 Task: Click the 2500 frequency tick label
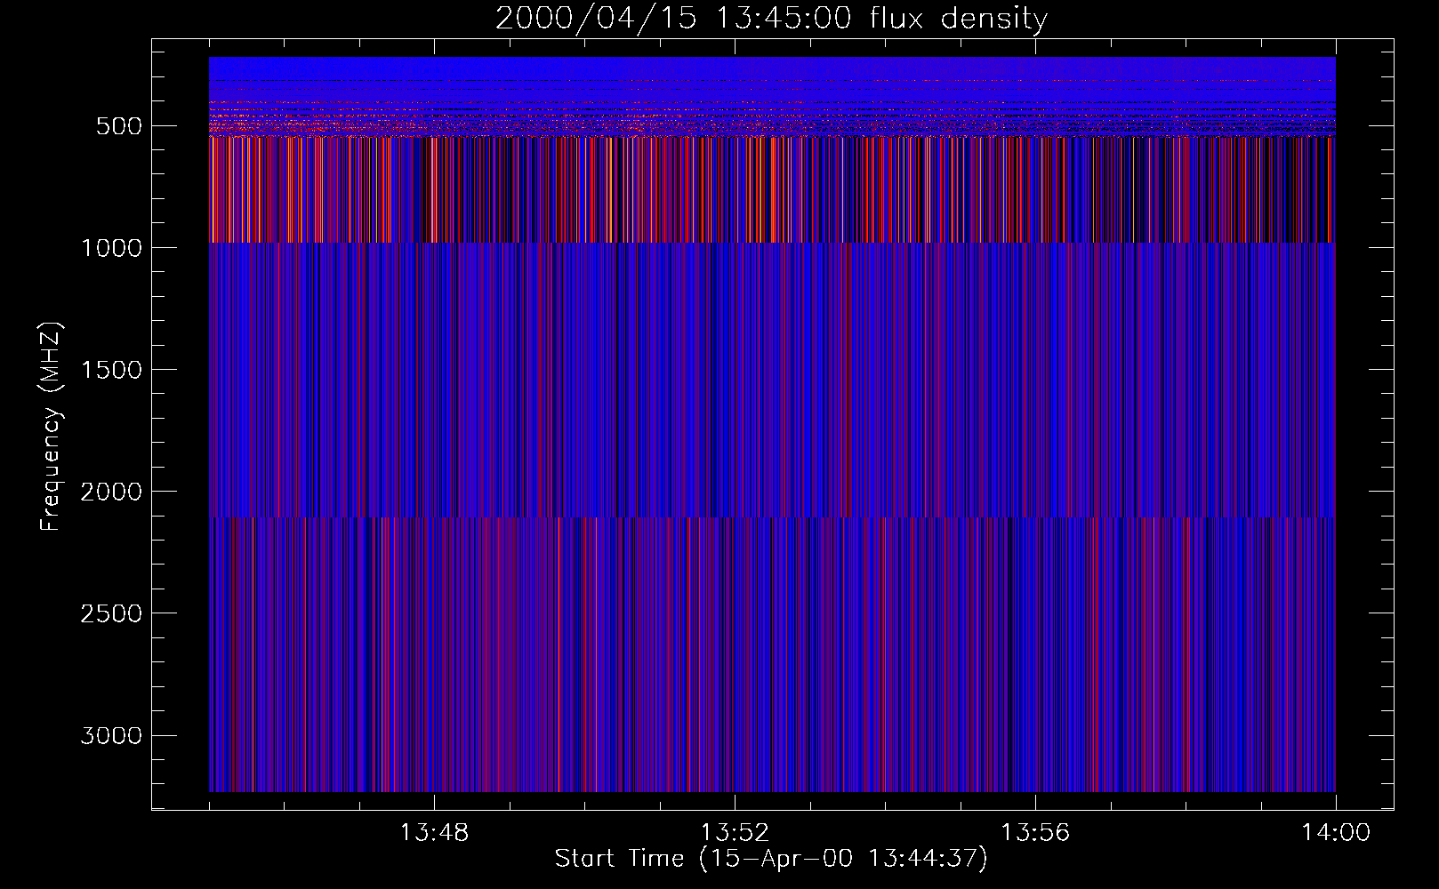pos(111,613)
